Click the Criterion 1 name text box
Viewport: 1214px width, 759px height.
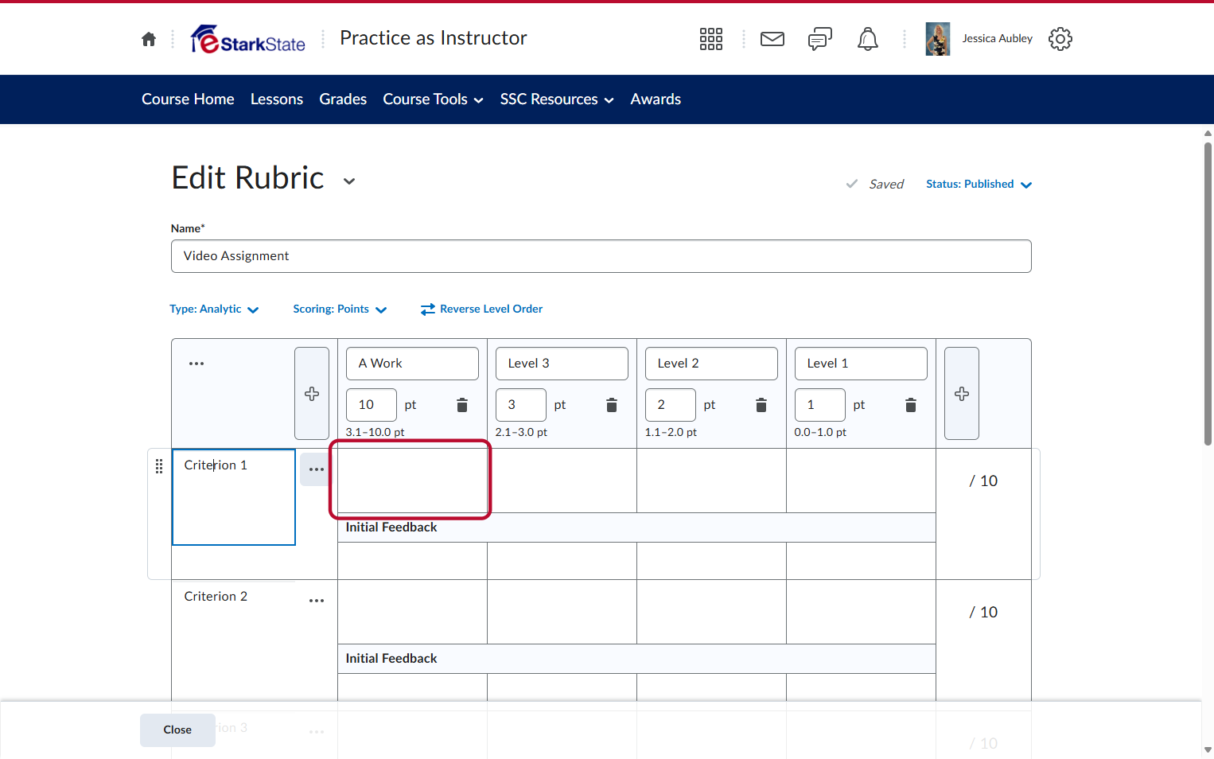pyautogui.click(x=234, y=497)
